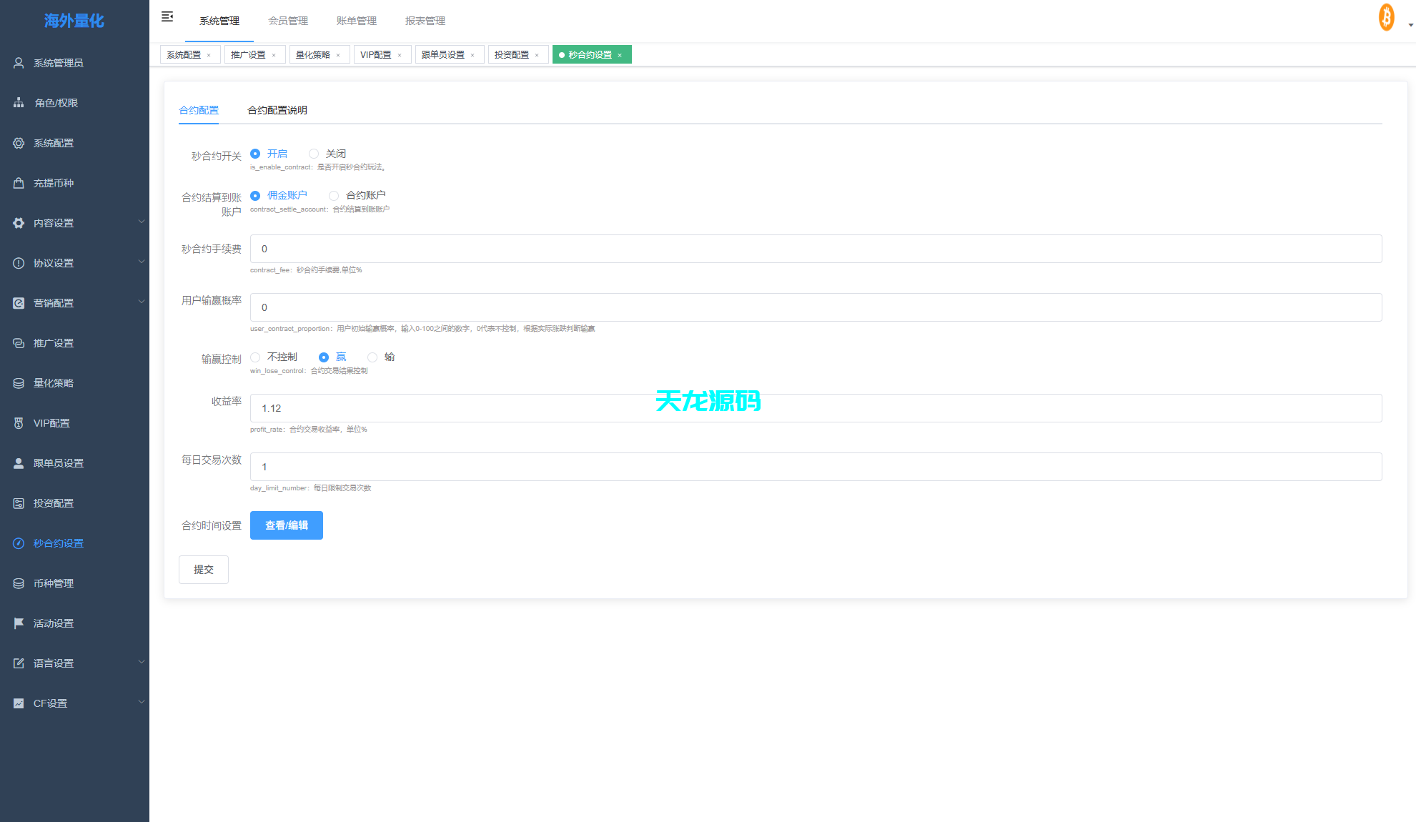Viewport: 1416px width, 822px height.
Task: Click the 查看/编辑 button for contract times
Action: 286,525
